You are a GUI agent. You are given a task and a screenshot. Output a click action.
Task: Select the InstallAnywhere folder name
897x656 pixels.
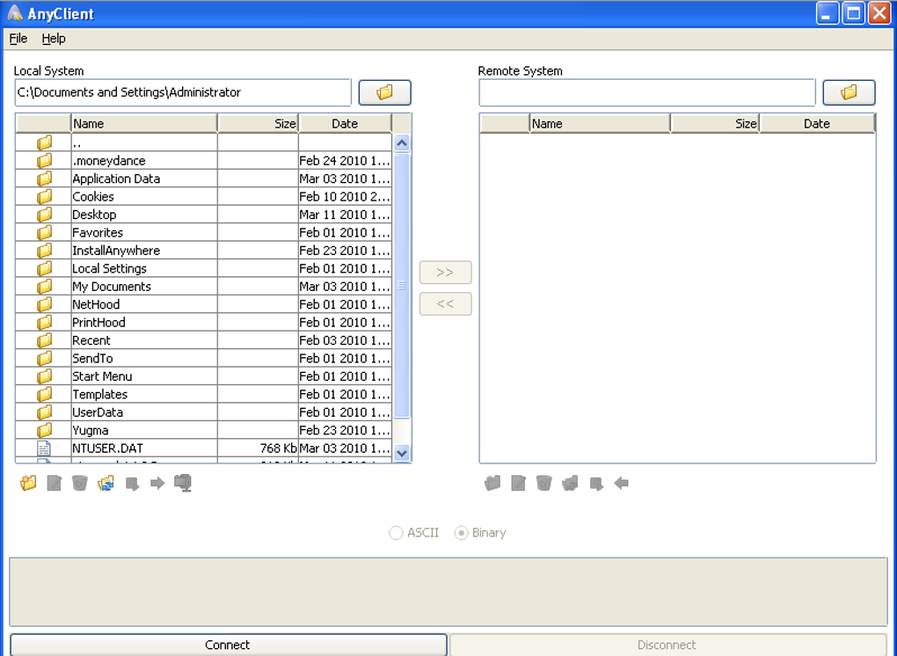coord(116,251)
